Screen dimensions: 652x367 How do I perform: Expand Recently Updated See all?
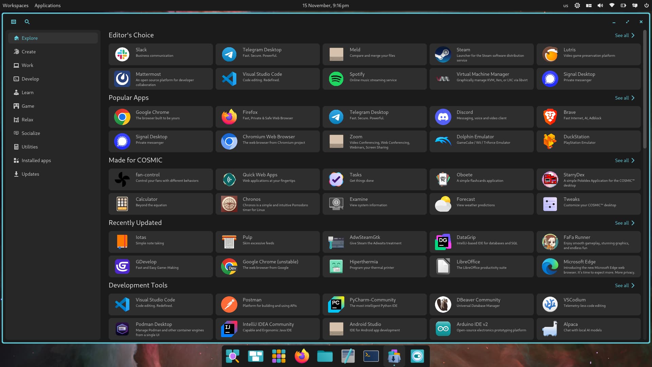click(624, 223)
